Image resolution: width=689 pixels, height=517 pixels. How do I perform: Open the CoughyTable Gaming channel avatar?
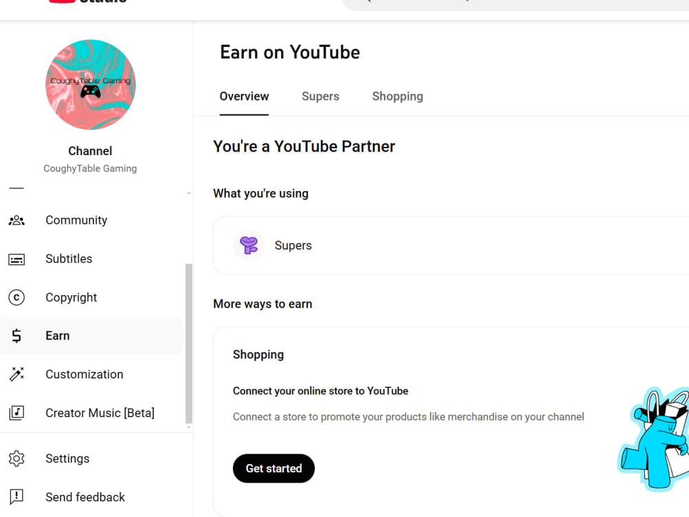point(90,85)
